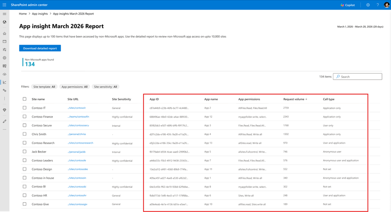
Task: Open the ../sites/contosohr link
Action: click(x=77, y=195)
